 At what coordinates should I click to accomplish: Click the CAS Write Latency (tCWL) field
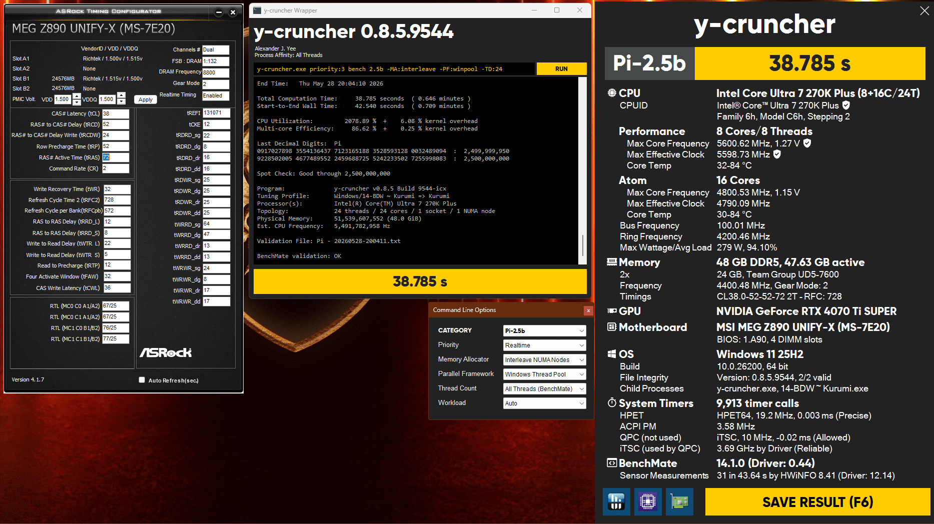[117, 288]
